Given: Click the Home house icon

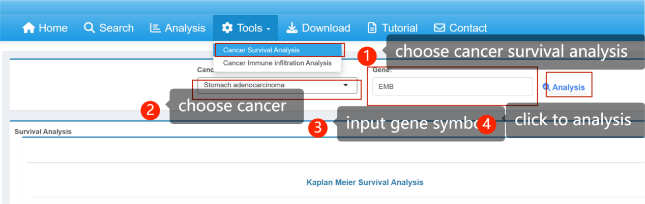Looking at the screenshot, I should pos(29,28).
